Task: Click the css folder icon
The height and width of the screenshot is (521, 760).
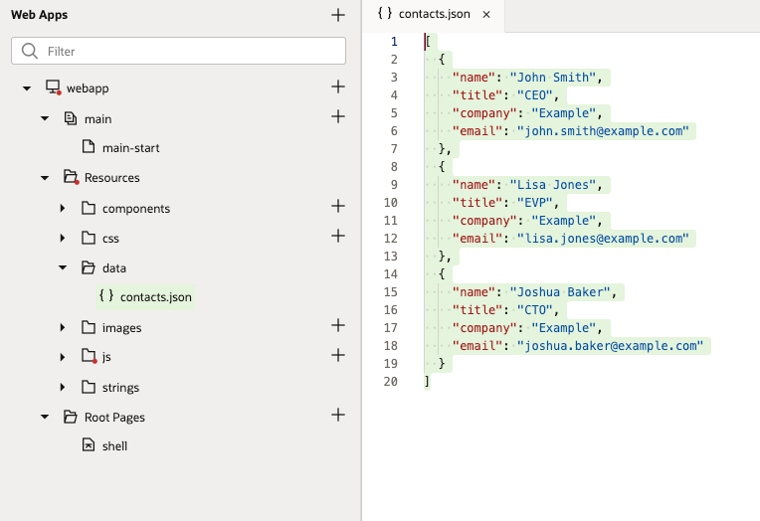Action: point(89,238)
